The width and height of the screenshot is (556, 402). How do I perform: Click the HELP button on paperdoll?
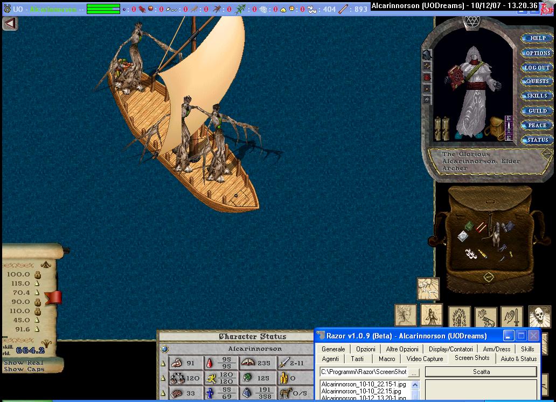[537, 38]
